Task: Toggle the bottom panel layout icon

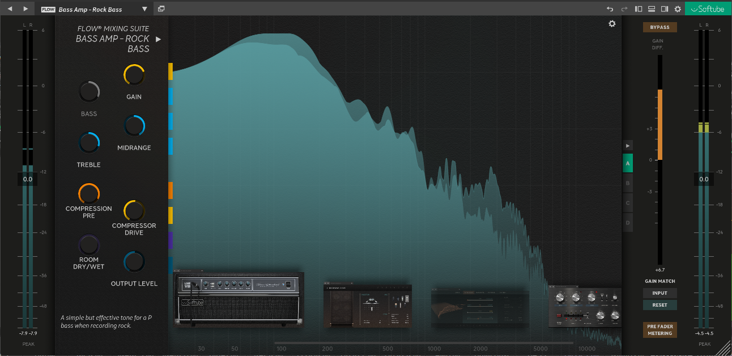Action: coord(652,9)
